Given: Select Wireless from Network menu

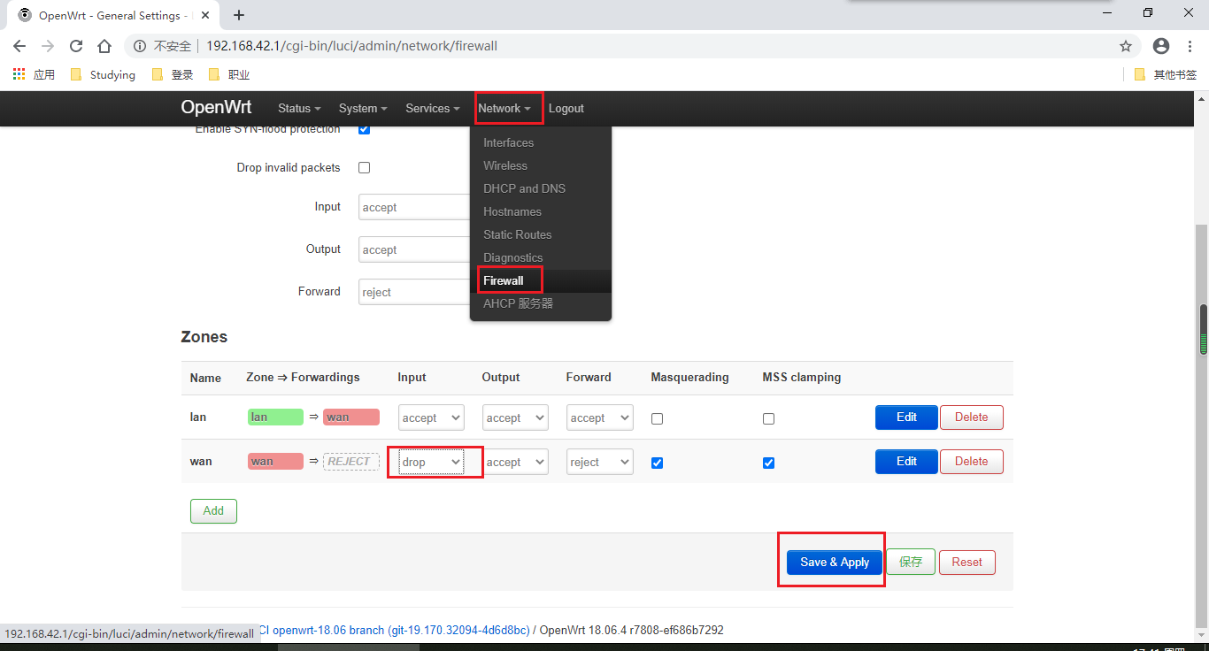Looking at the screenshot, I should coord(541,165).
